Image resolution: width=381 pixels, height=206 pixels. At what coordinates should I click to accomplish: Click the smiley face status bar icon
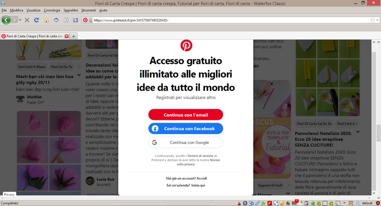(x=282, y=203)
